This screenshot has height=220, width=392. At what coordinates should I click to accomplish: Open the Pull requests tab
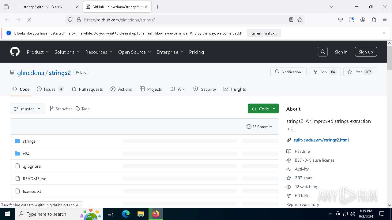(x=87, y=89)
